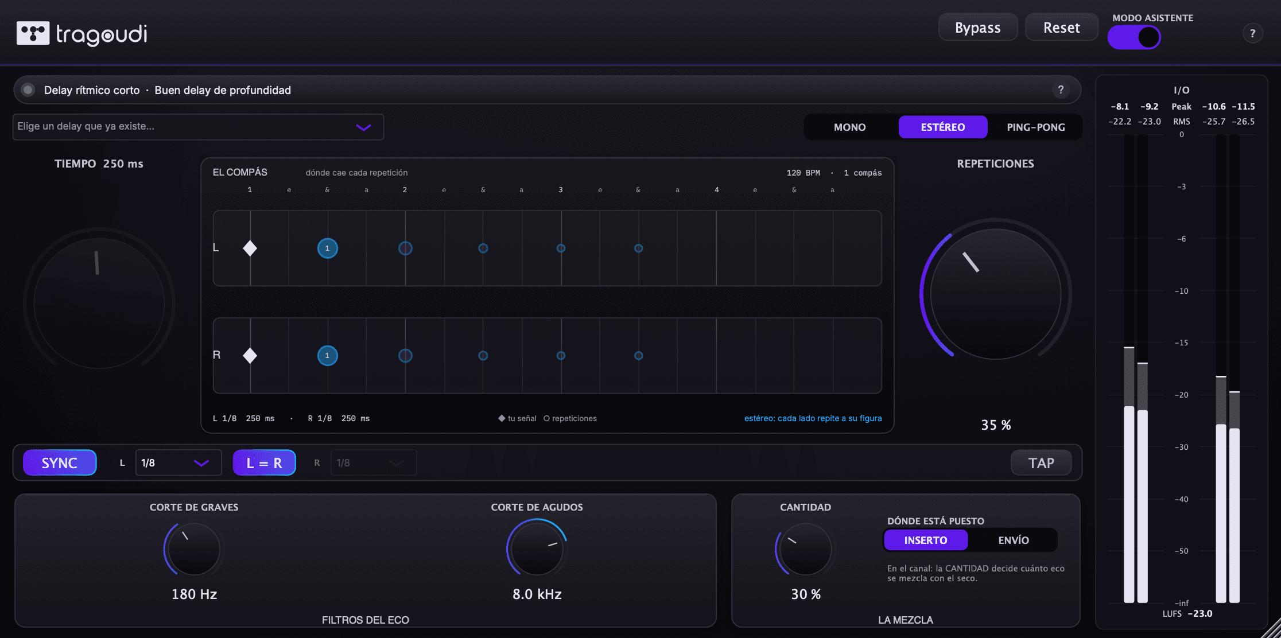
Task: Click the 180 Hz value
Action: pos(194,594)
